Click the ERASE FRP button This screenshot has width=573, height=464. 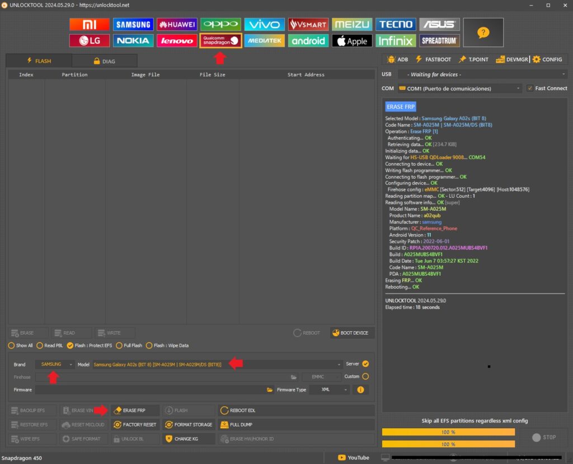pyautogui.click(x=135, y=410)
